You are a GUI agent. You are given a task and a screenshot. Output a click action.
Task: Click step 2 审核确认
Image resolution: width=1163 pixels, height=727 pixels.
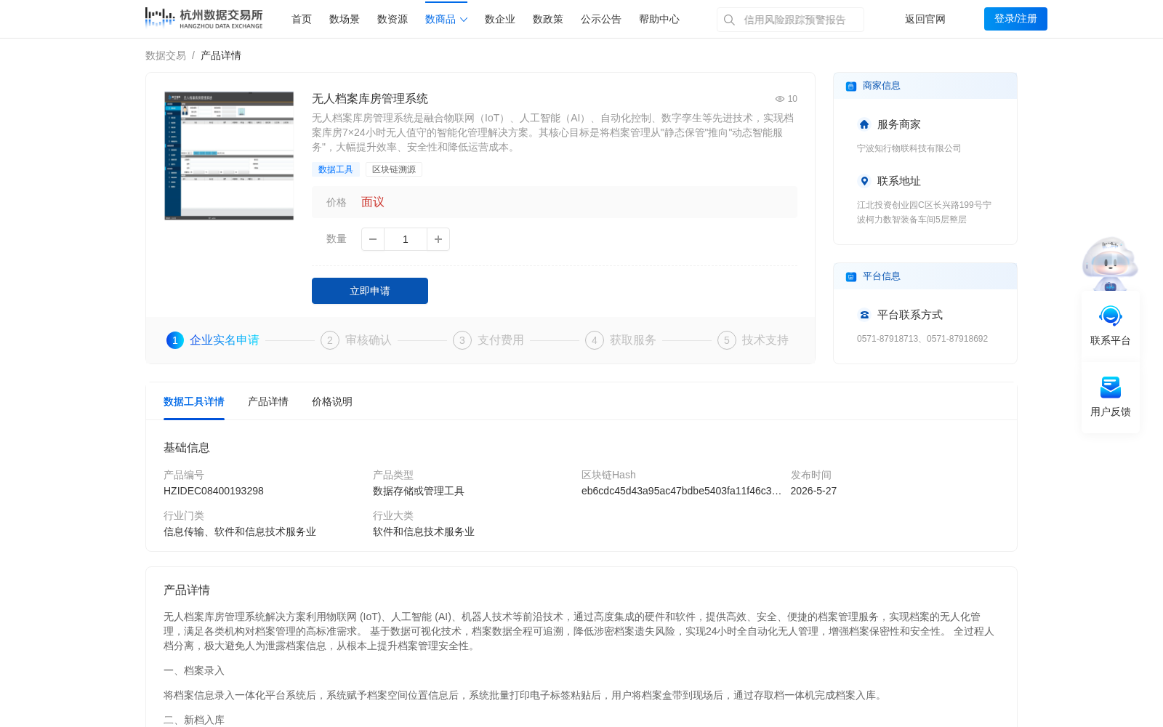click(x=356, y=340)
